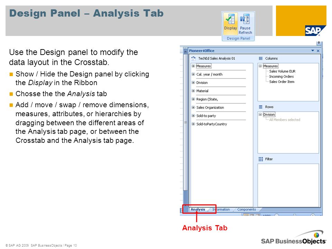The width and height of the screenshot is (332, 249).
Task: Collapse Division in the Rows area
Action: click(x=260, y=114)
